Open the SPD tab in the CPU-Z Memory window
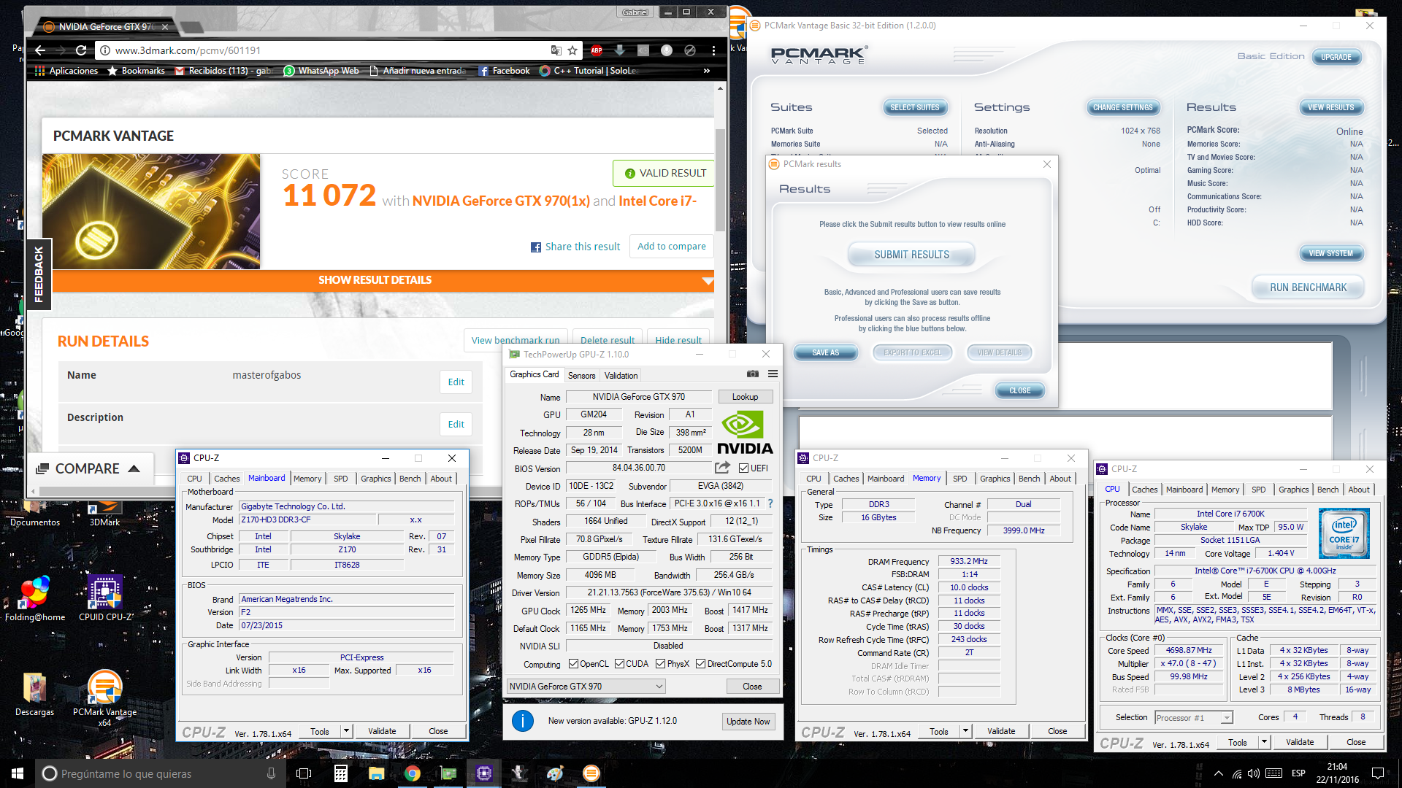1402x788 pixels. [959, 479]
